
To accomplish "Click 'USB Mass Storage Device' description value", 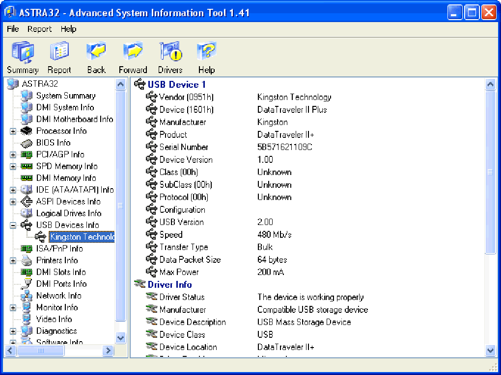I will [304, 322].
